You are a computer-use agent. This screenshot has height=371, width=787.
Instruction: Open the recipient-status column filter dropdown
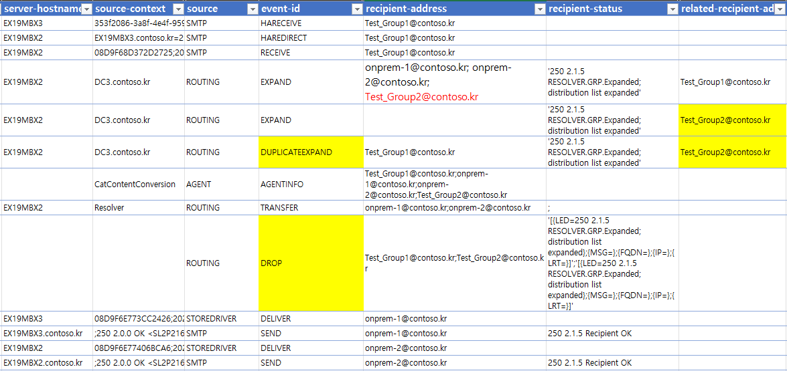(672, 9)
